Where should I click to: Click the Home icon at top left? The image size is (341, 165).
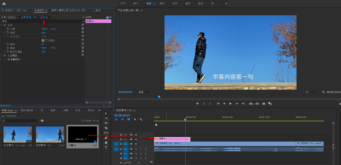pyautogui.click(x=4, y=3)
